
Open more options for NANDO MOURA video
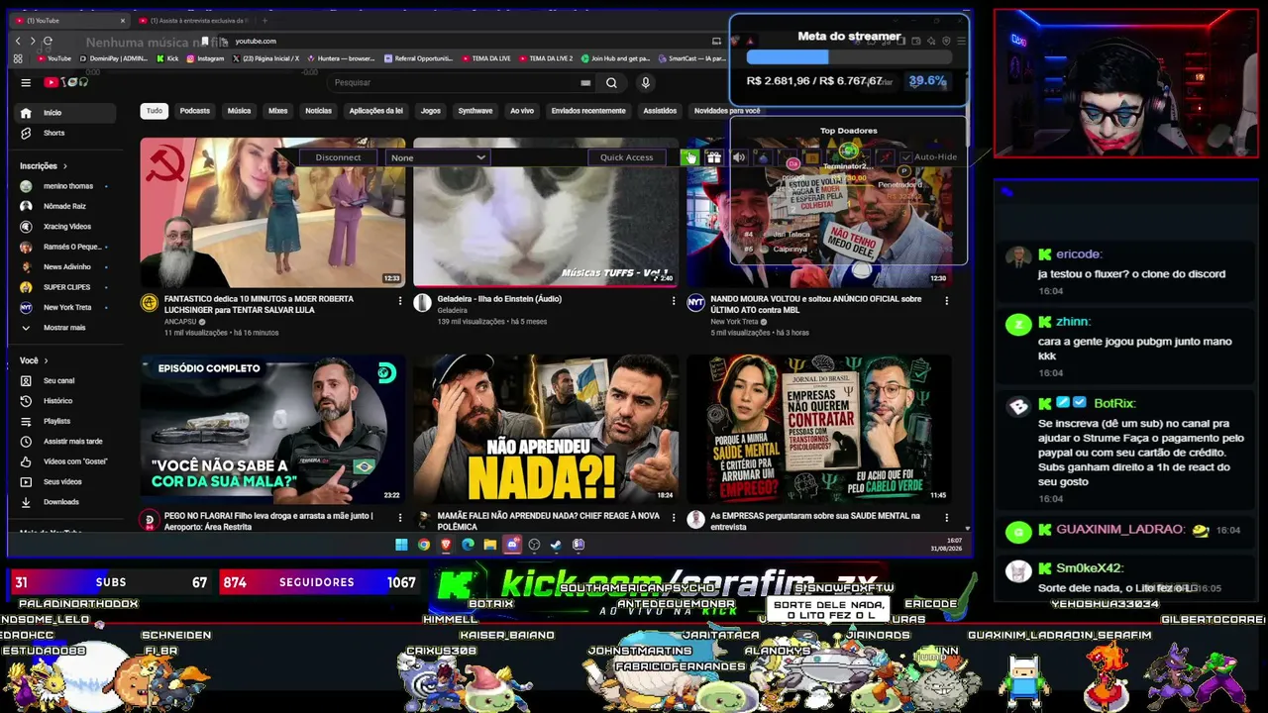[946, 300]
